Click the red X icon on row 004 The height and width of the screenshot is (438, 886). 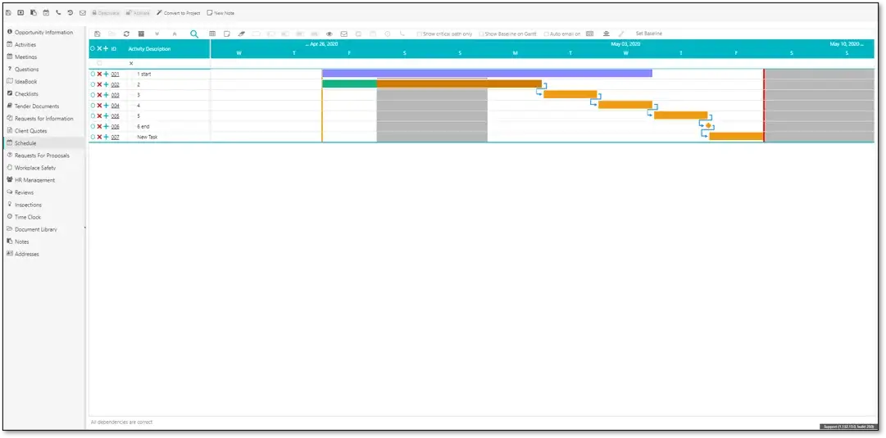tap(99, 105)
